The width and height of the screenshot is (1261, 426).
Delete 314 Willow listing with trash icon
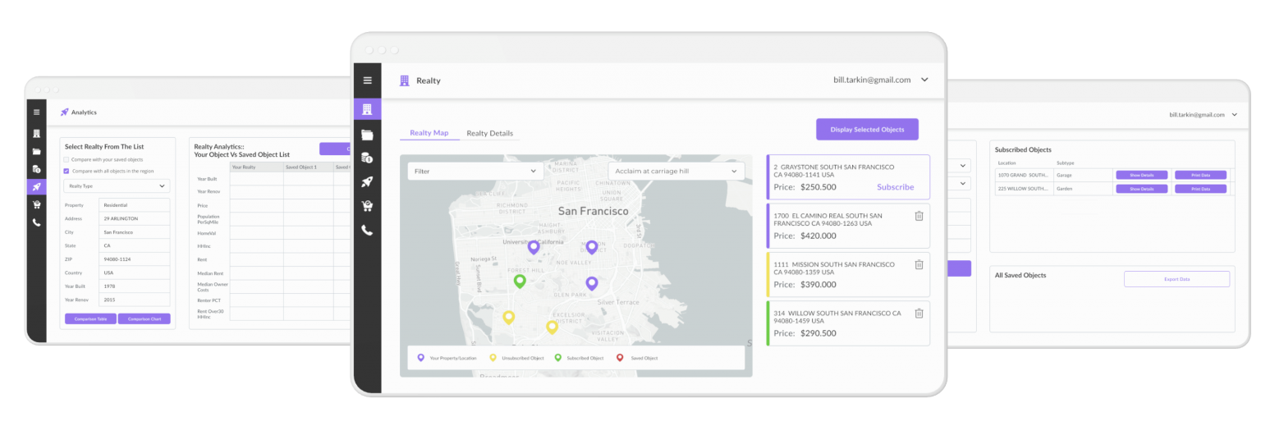919,313
